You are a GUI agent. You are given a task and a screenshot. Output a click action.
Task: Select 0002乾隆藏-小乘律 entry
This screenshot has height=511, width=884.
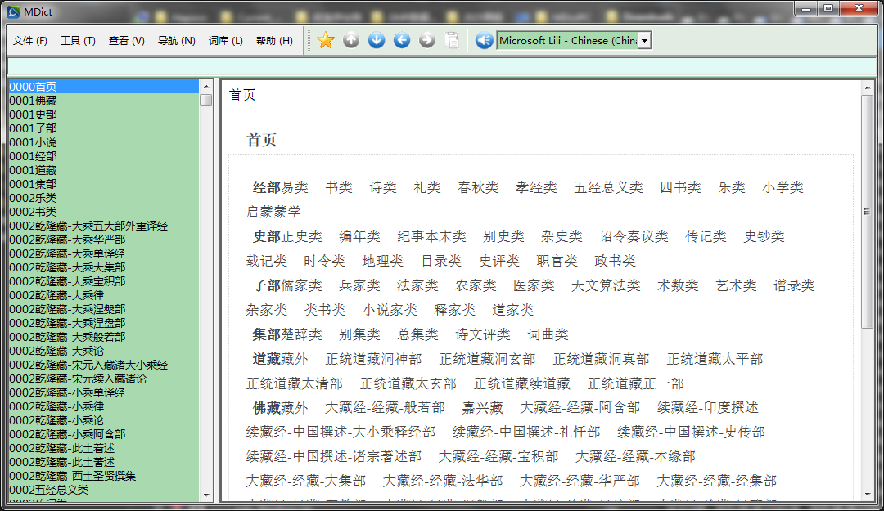[103, 406]
